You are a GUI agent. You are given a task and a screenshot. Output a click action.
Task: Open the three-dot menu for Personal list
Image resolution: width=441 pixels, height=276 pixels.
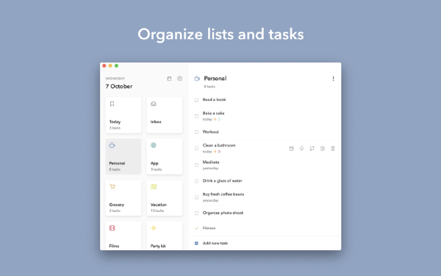333,79
